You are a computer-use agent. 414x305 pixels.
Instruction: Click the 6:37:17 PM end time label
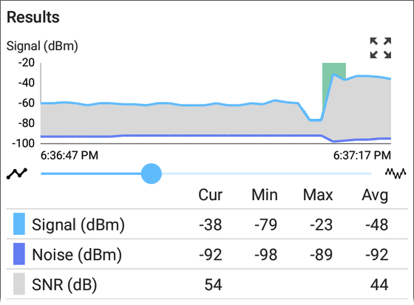(x=362, y=155)
